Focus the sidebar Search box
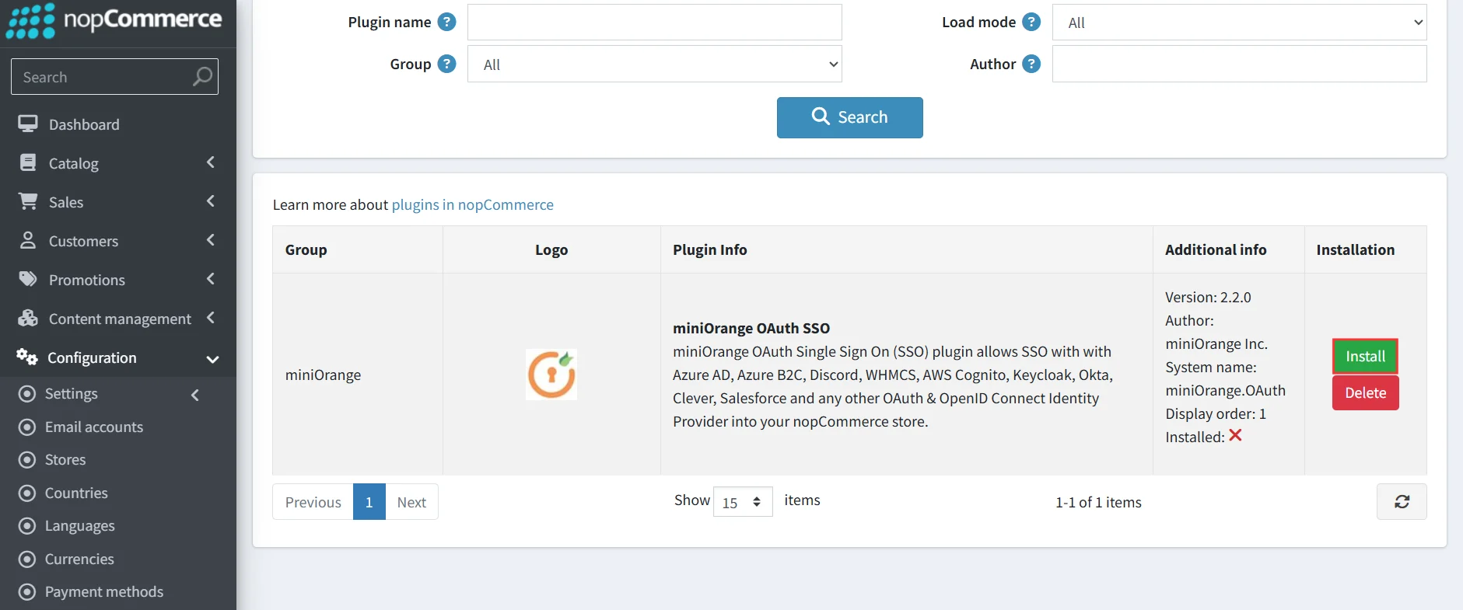This screenshot has width=1463, height=610. tap(114, 76)
